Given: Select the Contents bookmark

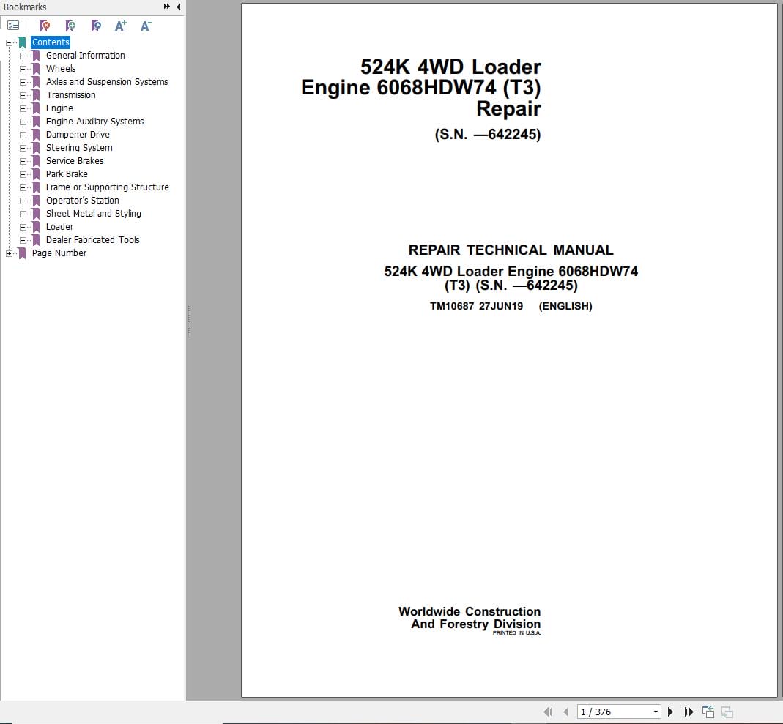Looking at the screenshot, I should [51, 42].
